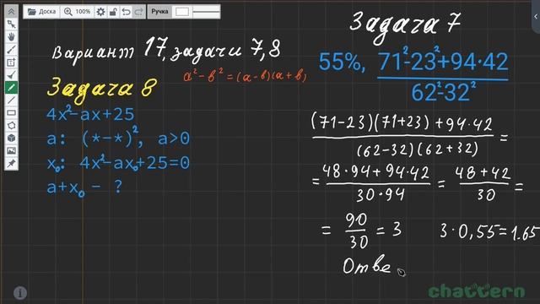Select the rectangle shape tool
Screen dimensions: 540x304
tap(11, 112)
